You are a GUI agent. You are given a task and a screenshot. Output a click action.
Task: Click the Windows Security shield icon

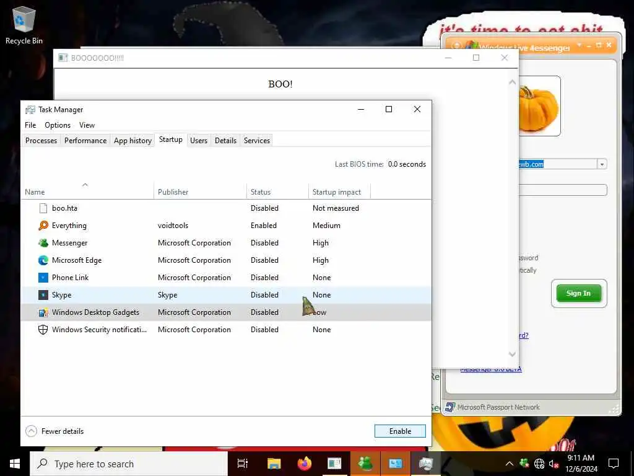[43, 330]
